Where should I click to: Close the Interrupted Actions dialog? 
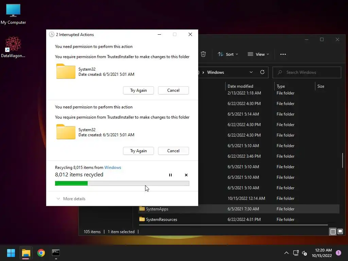[x=190, y=34]
